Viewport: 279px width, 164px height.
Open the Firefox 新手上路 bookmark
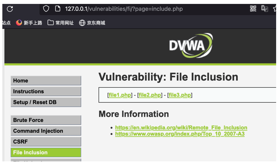tap(29, 23)
